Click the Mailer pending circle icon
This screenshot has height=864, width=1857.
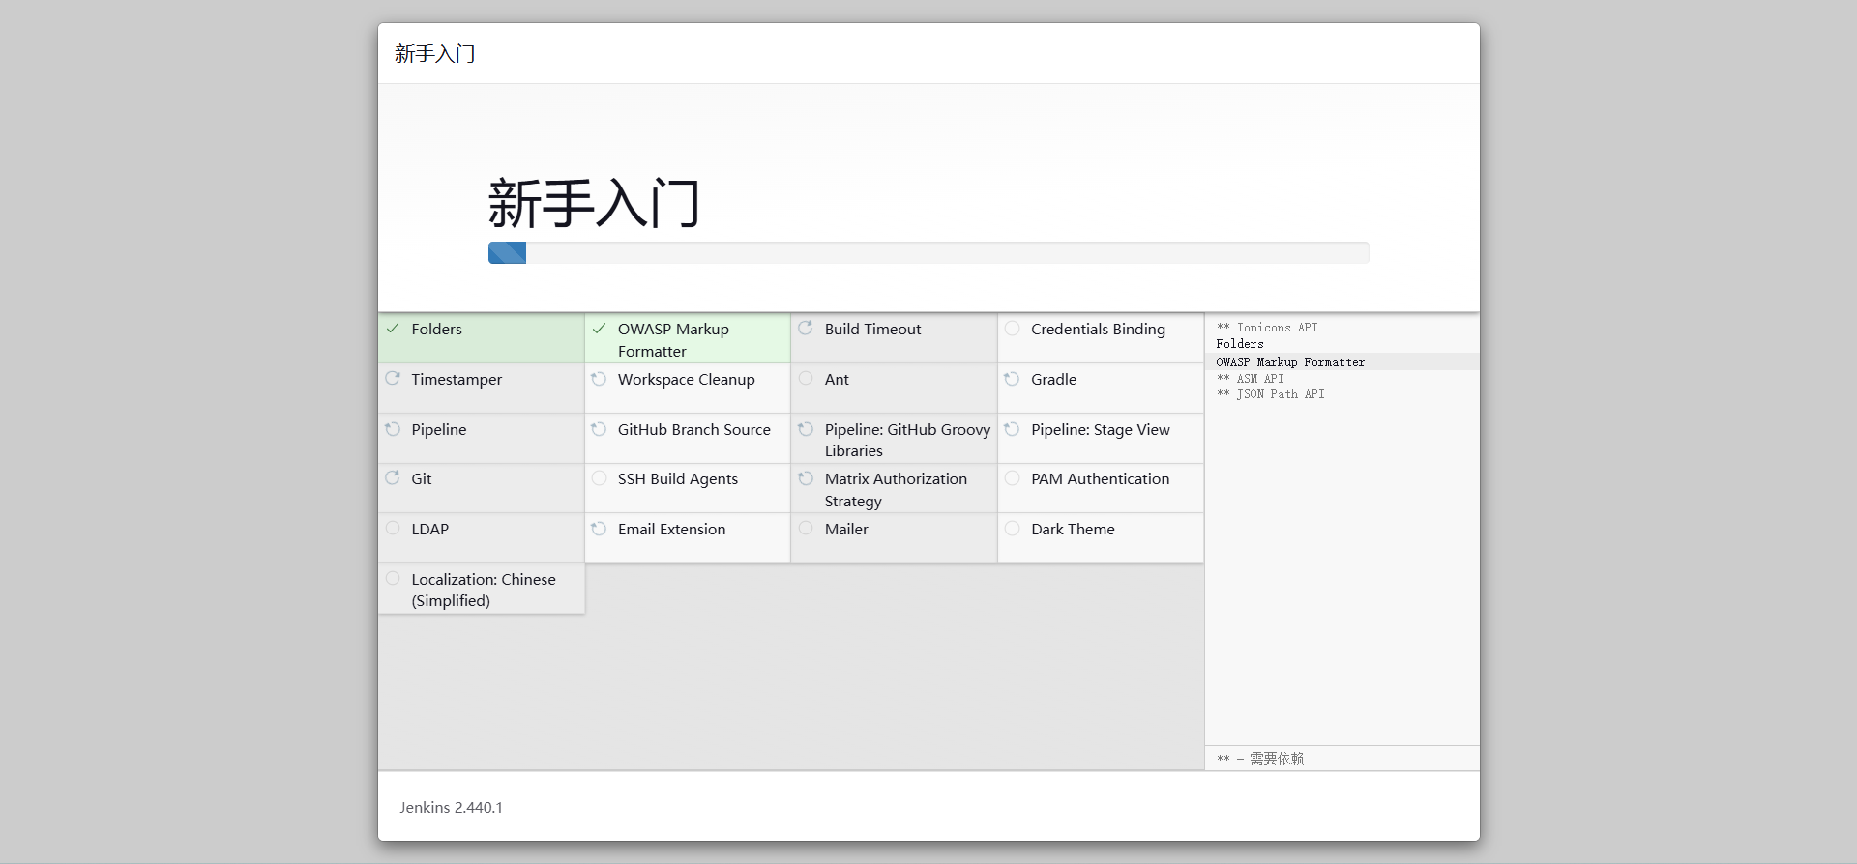[x=806, y=529]
